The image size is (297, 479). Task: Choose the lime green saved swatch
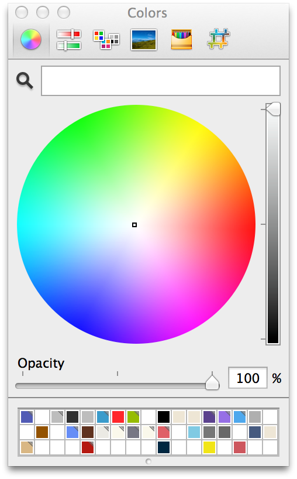(x=133, y=417)
